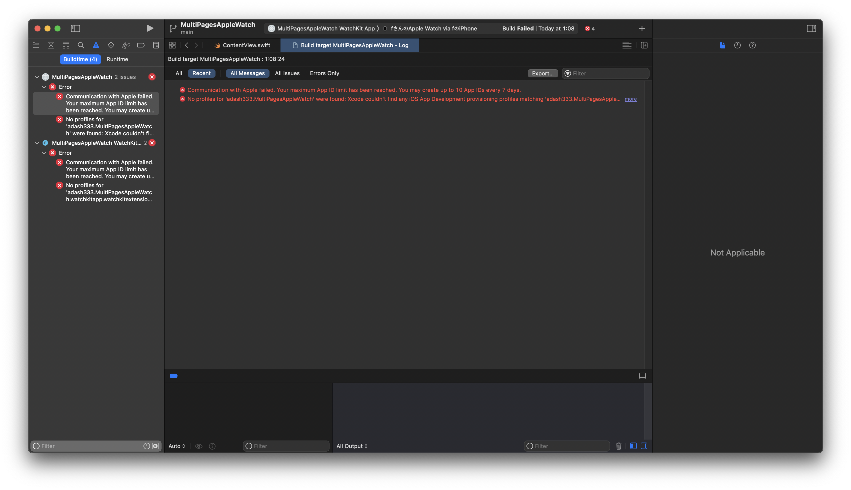Click the source control branch icon

pyautogui.click(x=173, y=29)
